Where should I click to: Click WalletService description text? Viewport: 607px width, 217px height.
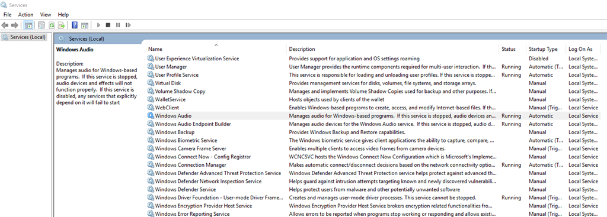tap(337, 99)
